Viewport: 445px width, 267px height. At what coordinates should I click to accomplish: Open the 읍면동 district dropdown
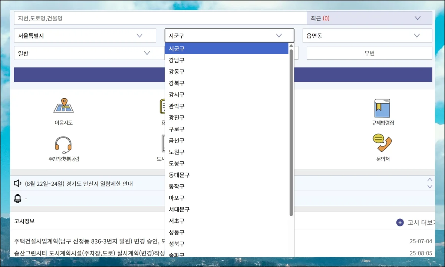[367, 36]
